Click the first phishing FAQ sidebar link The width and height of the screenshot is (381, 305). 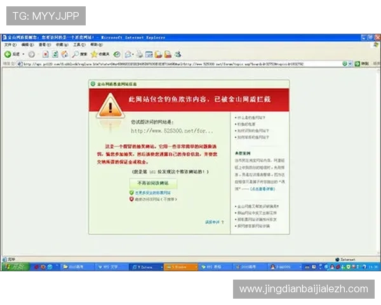coord(251,118)
